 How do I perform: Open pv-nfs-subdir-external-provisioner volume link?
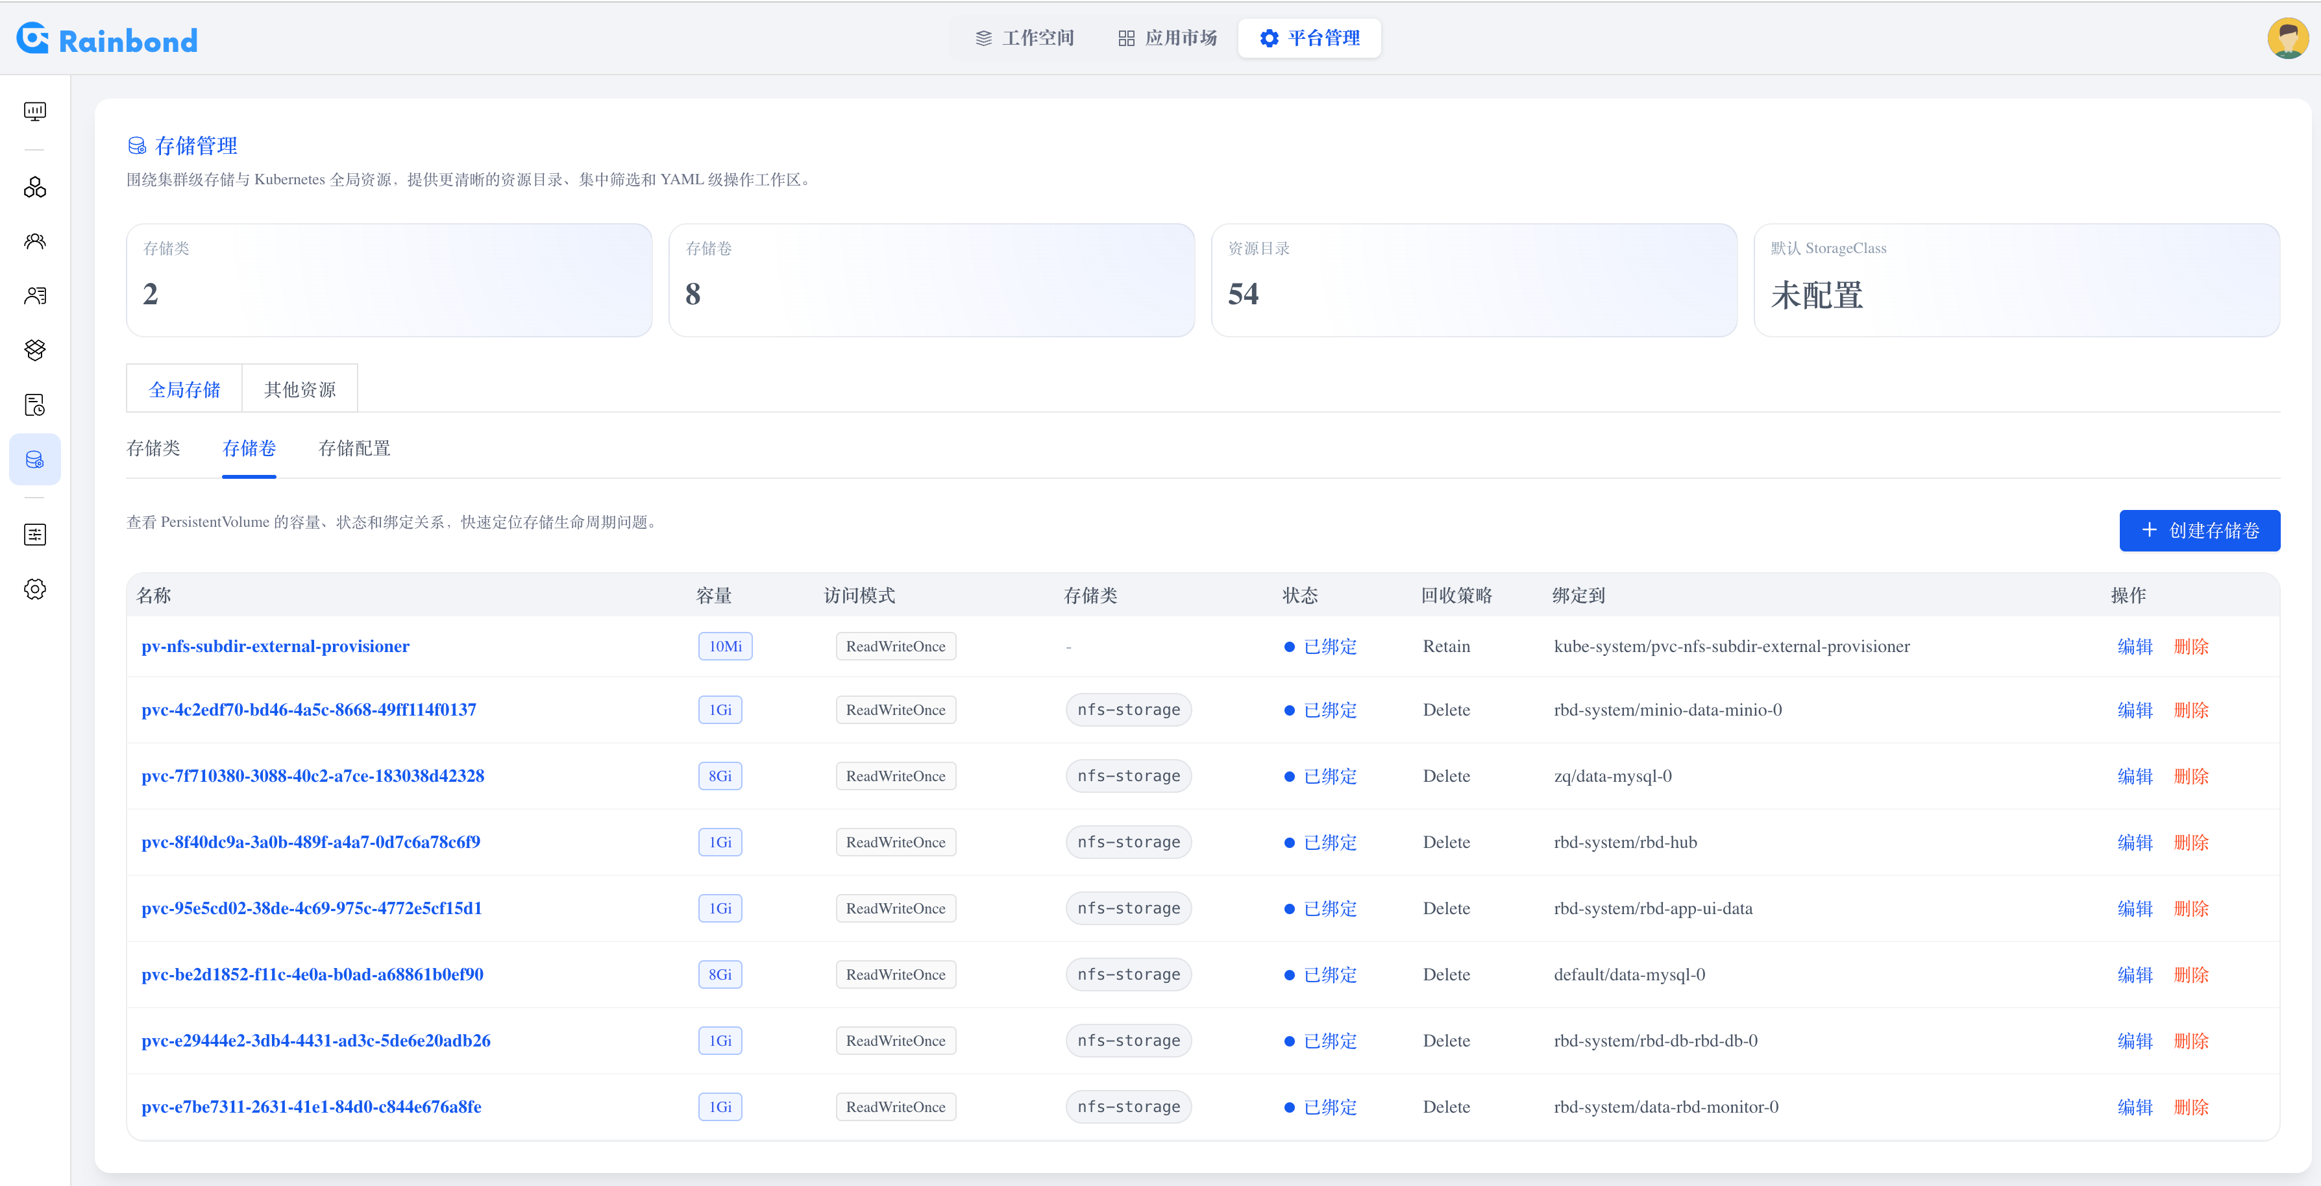pyautogui.click(x=275, y=646)
